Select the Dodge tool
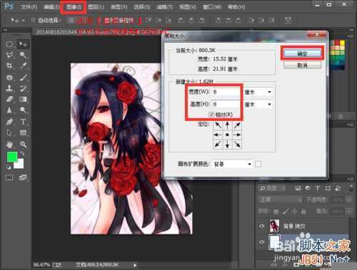This screenshot has height=270, width=357. tap(23, 110)
